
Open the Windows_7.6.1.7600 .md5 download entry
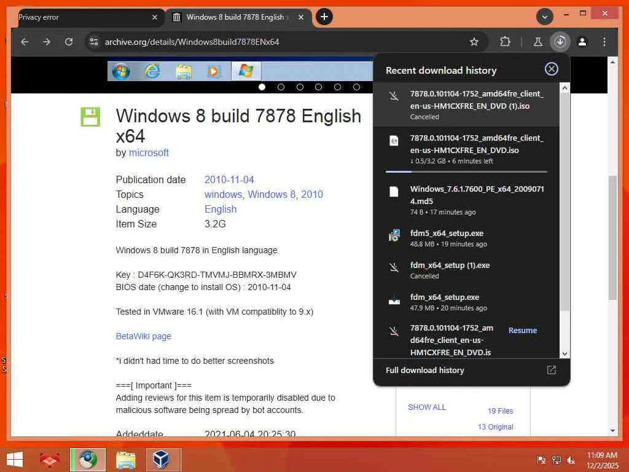[x=466, y=200]
